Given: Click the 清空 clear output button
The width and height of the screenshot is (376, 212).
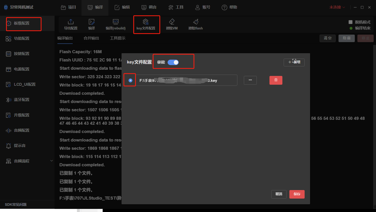Looking at the screenshot, I should pos(328,38).
